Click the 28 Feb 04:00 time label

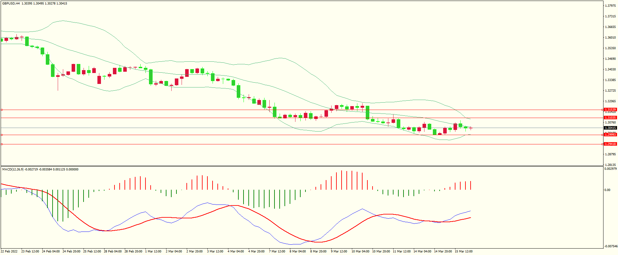point(113,251)
